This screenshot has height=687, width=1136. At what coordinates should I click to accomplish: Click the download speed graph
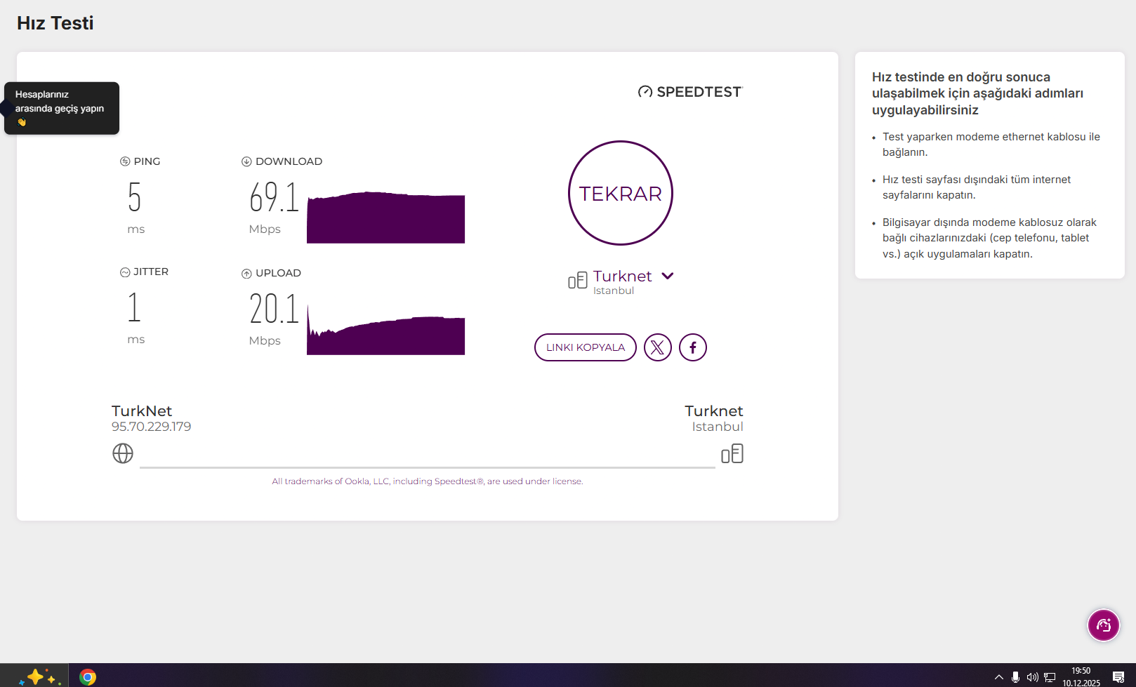(386, 218)
